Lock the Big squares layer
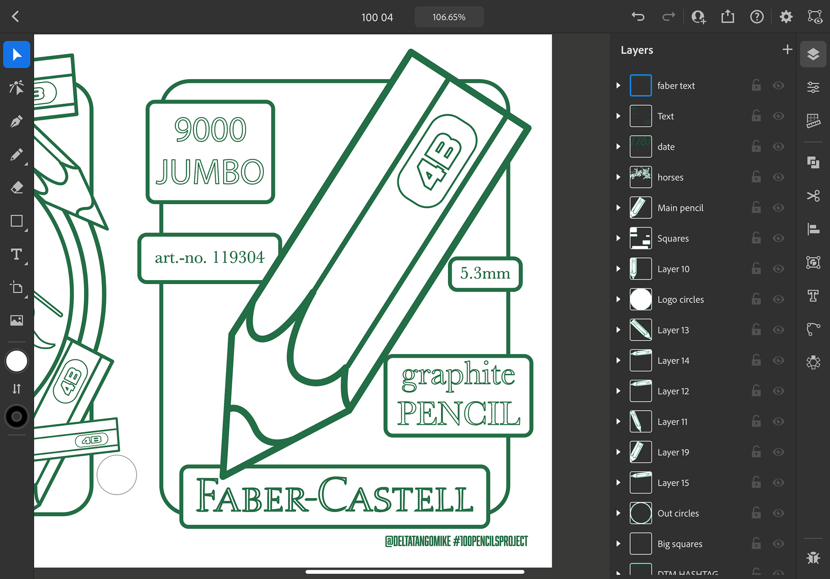830x579 pixels. coord(756,544)
